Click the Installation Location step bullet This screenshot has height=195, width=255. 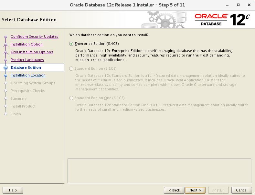click(6, 76)
